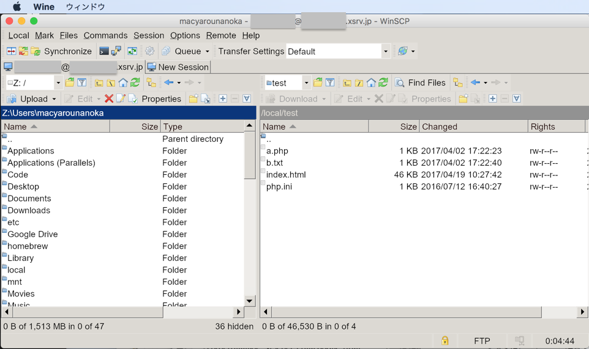Select the homebrew local folder
Viewport: 589px width, 349px height.
tap(28, 246)
